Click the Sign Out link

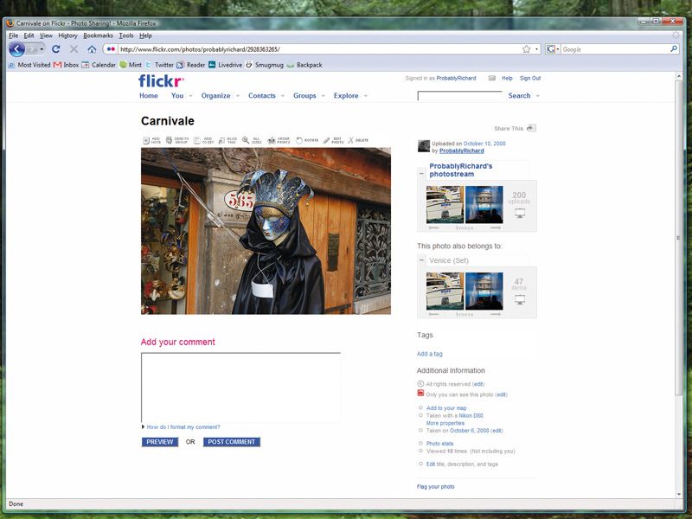530,78
